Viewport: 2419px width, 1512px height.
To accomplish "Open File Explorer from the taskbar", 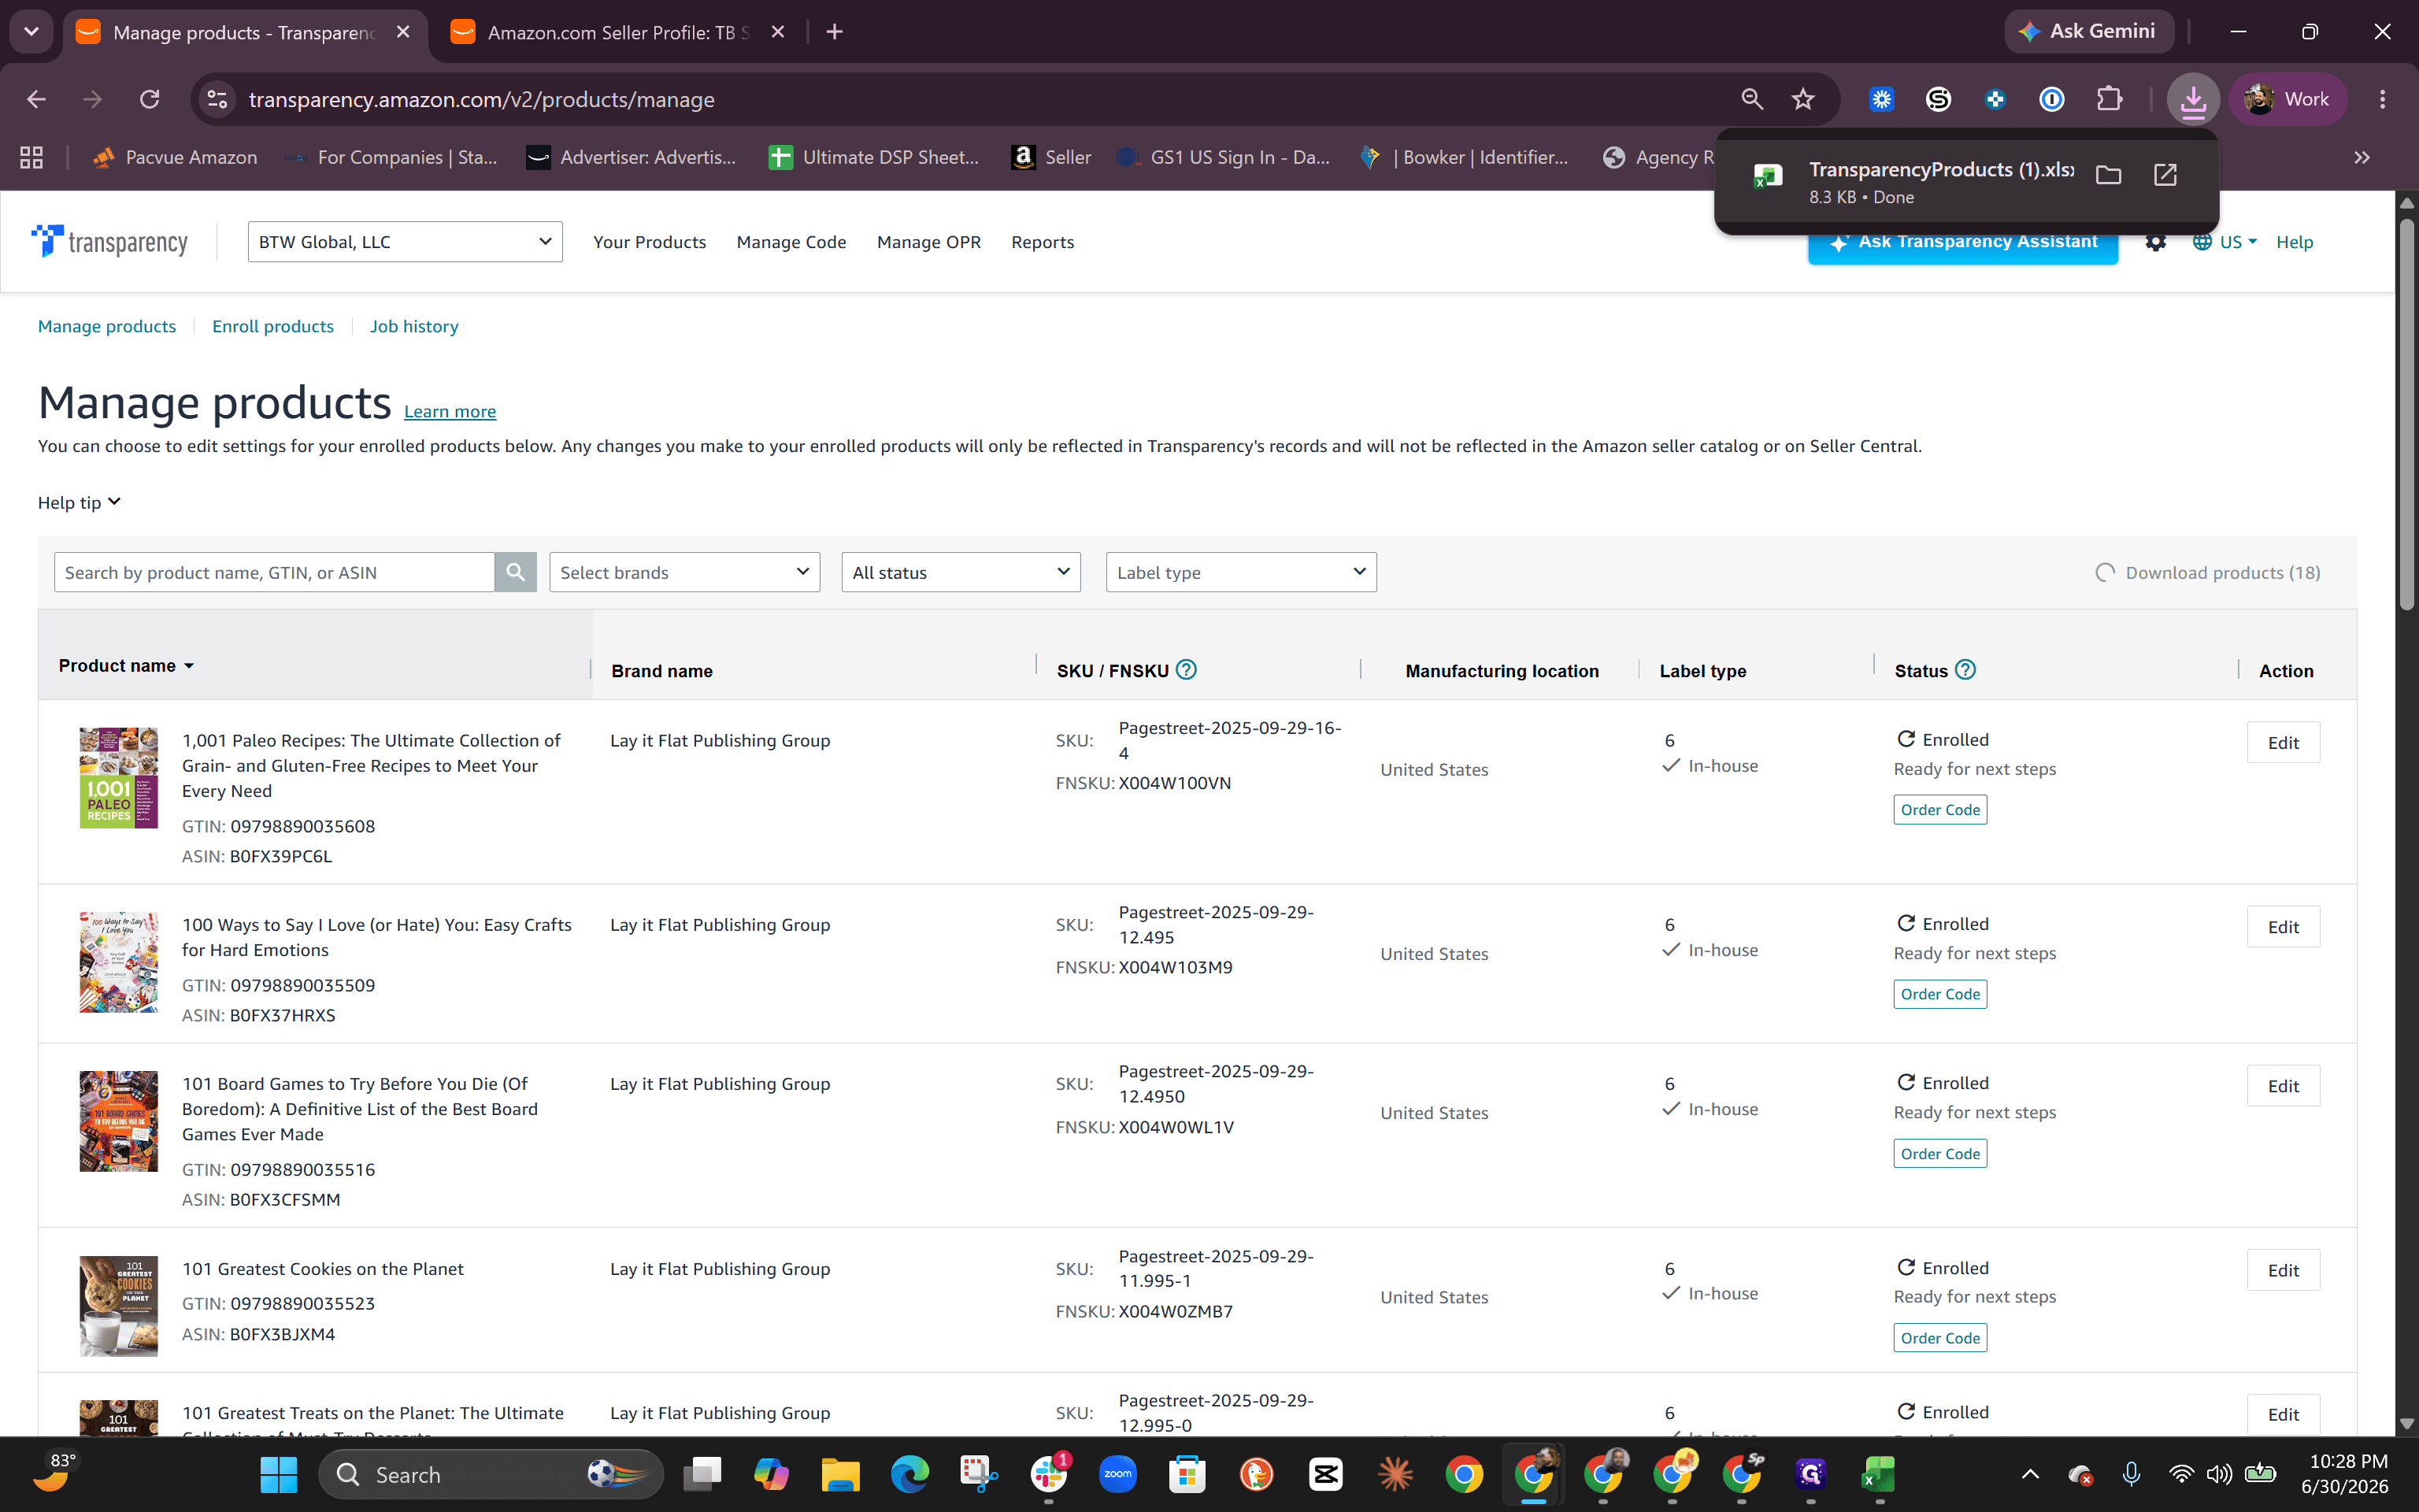I will click(x=839, y=1474).
